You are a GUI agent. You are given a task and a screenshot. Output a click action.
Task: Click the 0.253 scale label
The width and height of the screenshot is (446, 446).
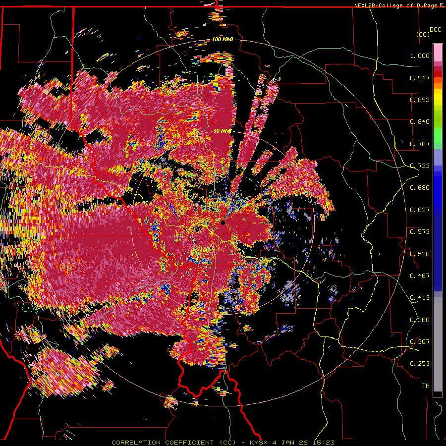coord(420,364)
